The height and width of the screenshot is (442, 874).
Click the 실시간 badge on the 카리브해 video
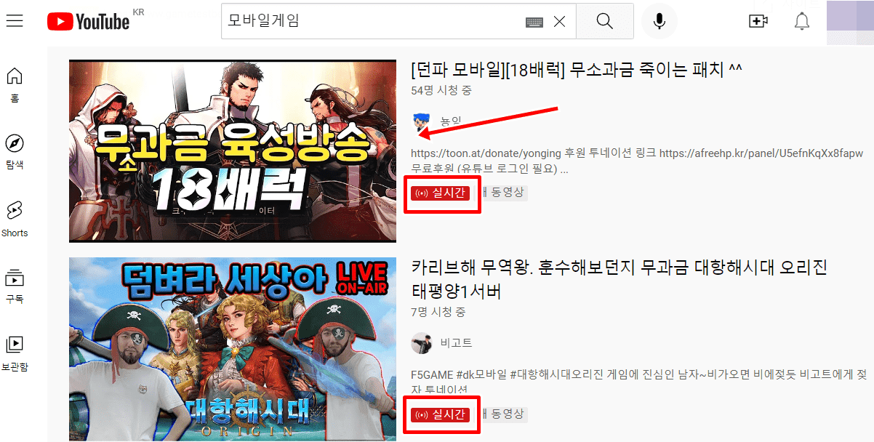440,414
